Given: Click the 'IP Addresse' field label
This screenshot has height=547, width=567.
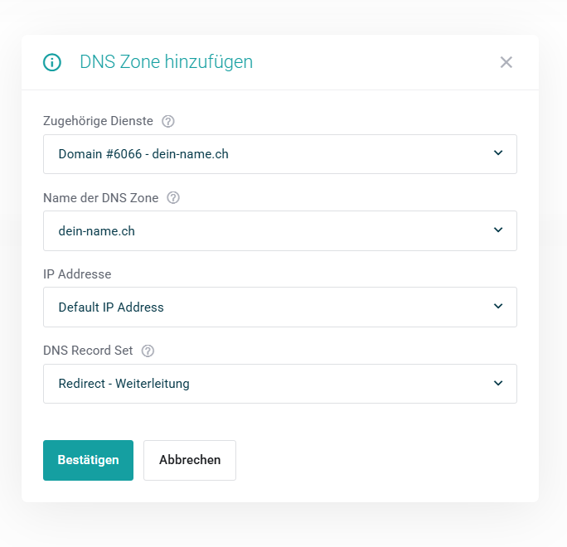Looking at the screenshot, I should (77, 273).
